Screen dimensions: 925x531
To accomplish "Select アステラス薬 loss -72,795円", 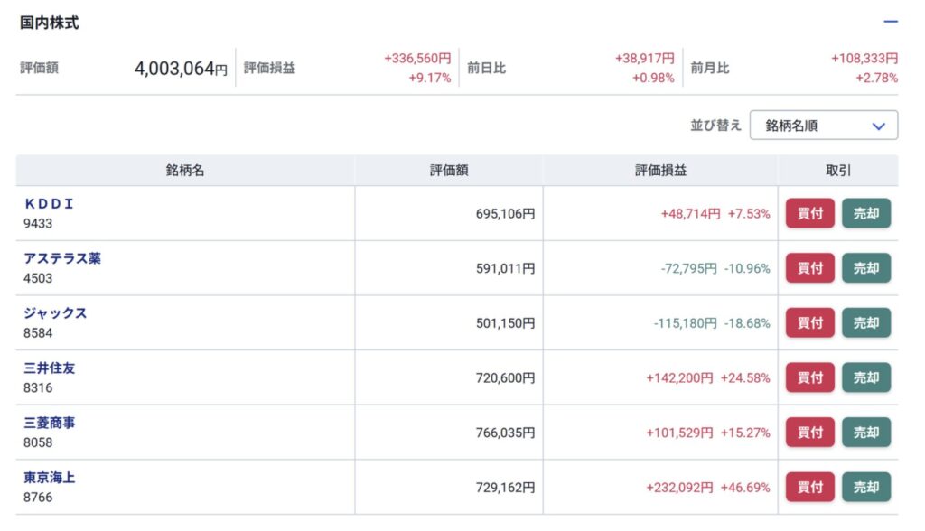I will pos(689,268).
